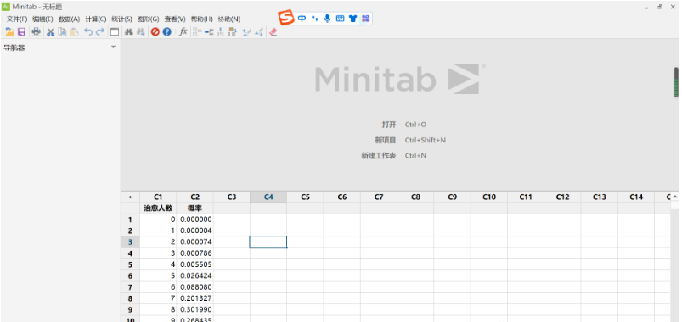Click the red Cancel/stop icon
The image size is (682, 322).
pyautogui.click(x=155, y=31)
